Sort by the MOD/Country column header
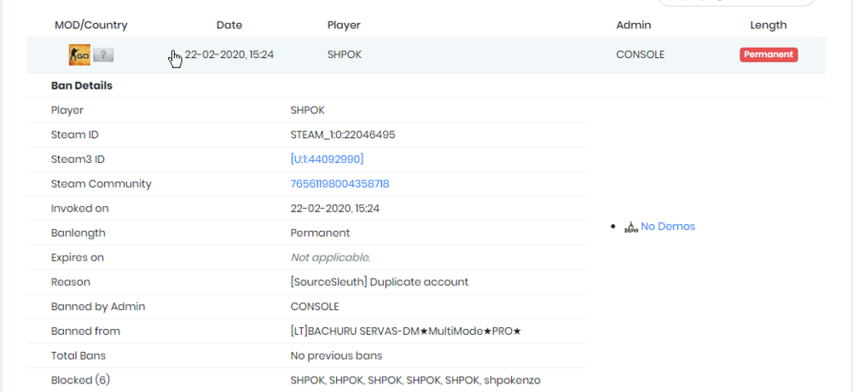Viewport: 853px width, 392px height. [x=90, y=26]
